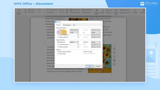This screenshot has height=90, width=160.
Task: Click the Change Picture button
Action: pyautogui.click(x=87, y=10)
